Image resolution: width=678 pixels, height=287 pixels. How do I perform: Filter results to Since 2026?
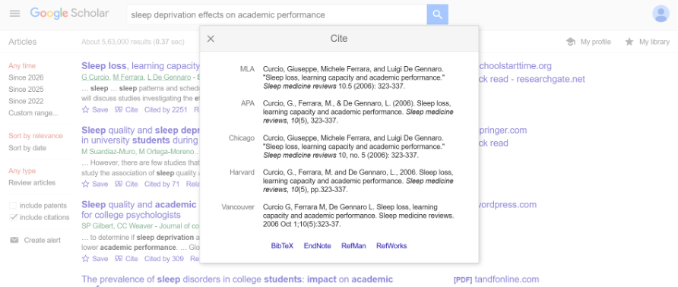(26, 77)
